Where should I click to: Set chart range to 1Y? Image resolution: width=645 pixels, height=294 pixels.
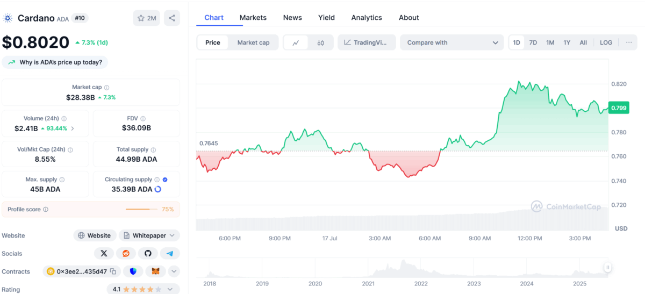pos(567,42)
